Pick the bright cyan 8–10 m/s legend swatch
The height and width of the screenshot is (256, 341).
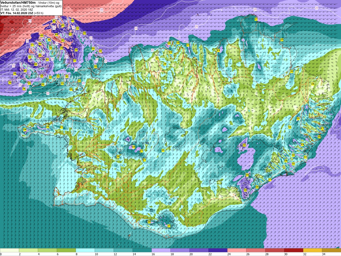[x=85, y=250]
